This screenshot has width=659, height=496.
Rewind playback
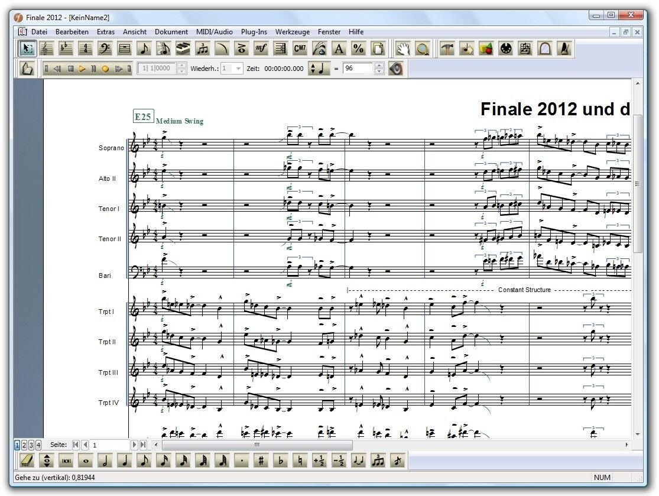(58, 69)
